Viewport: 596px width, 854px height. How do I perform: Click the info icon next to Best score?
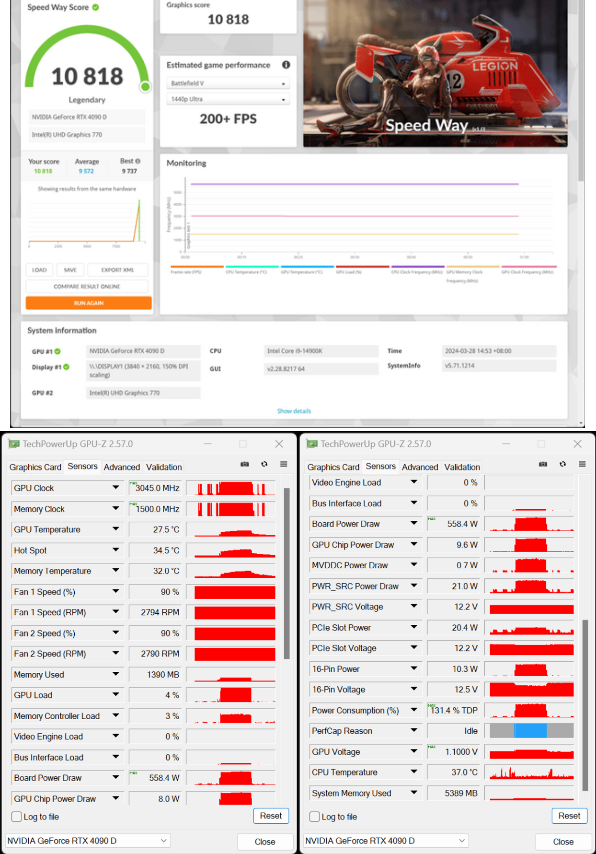tap(138, 161)
